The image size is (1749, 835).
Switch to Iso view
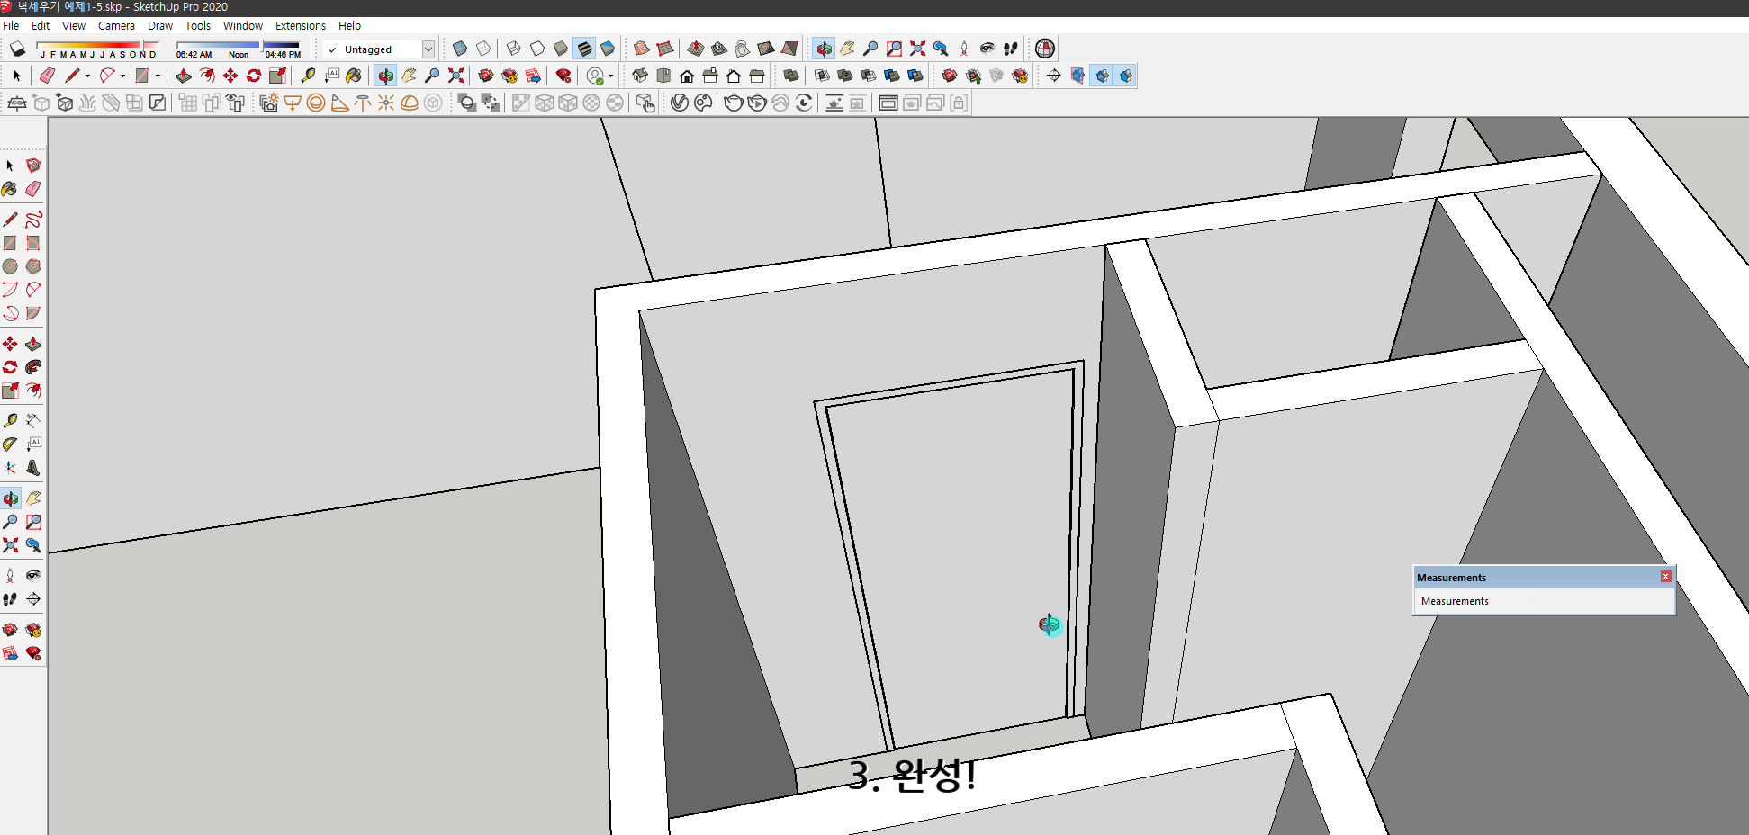(640, 76)
